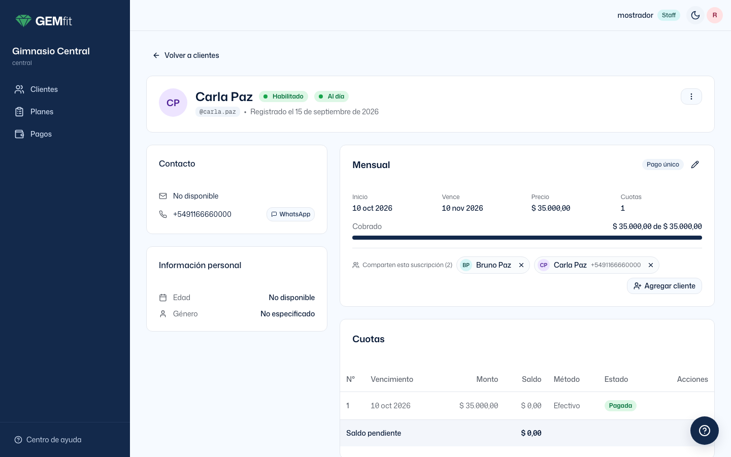The height and width of the screenshot is (457, 731).
Task: Open Pagos in the sidebar
Action: [65, 134]
